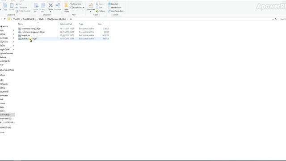Select the hsqldb.jar file name

(26, 35)
